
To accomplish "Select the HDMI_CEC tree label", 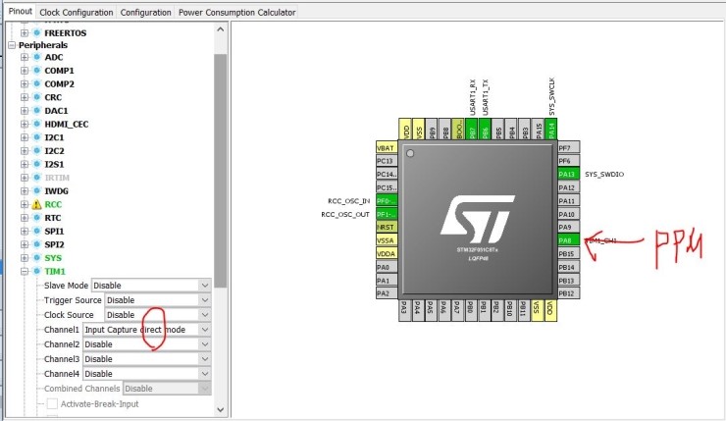I will 66,124.
